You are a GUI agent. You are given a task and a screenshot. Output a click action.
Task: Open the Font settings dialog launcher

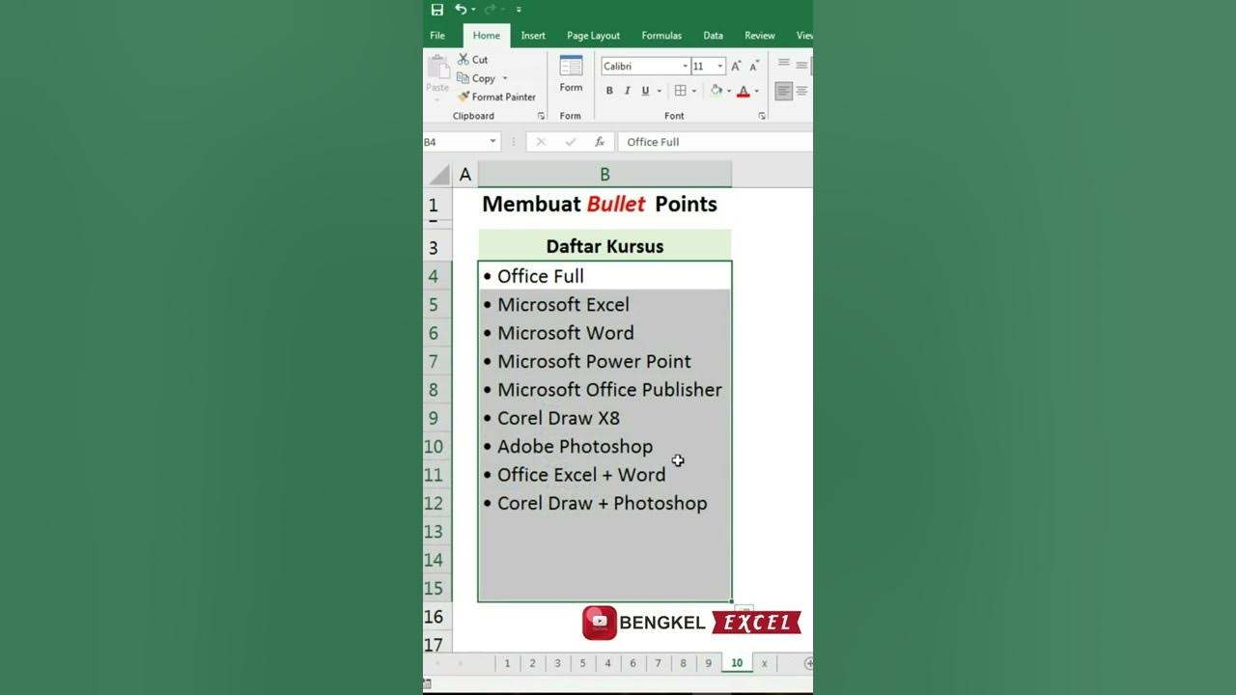pyautogui.click(x=762, y=116)
